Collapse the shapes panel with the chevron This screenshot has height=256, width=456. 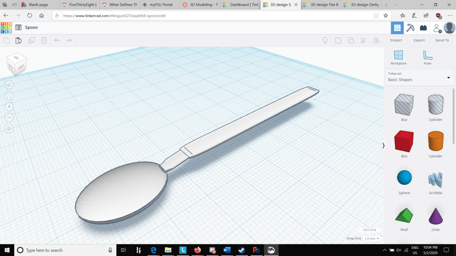383,145
